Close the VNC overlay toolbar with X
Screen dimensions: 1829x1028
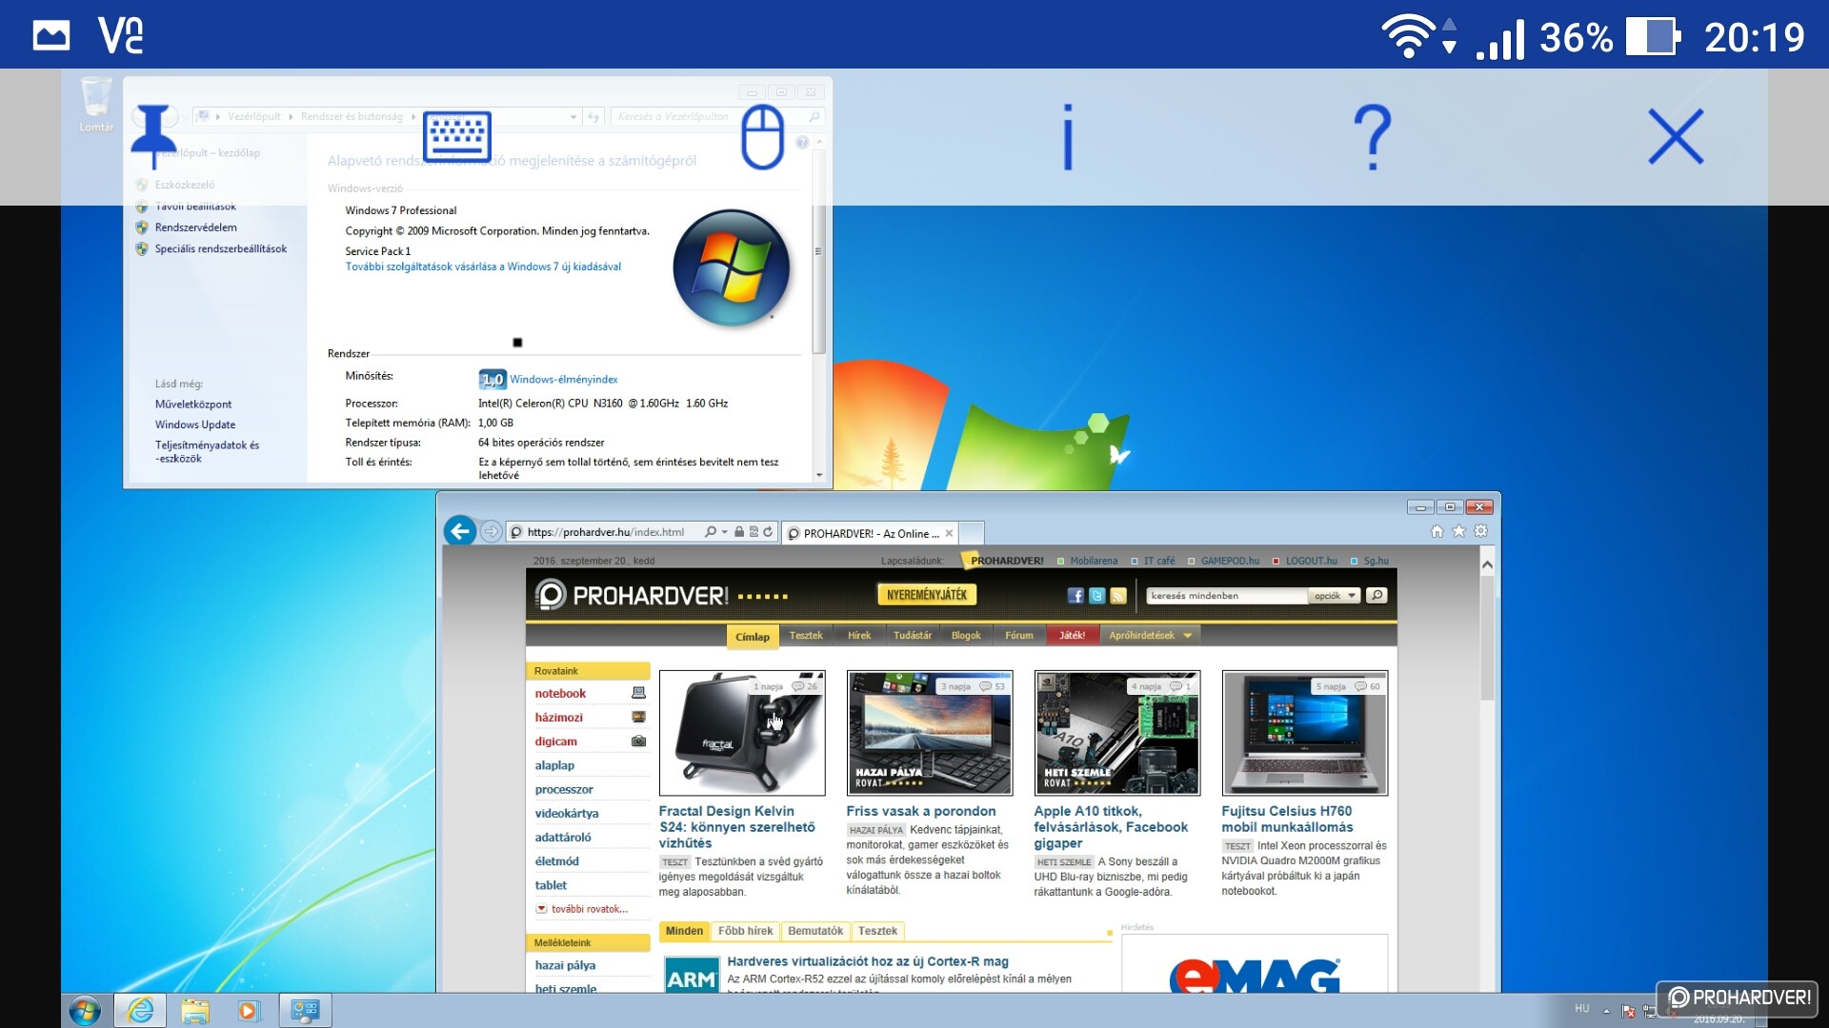coord(1676,136)
